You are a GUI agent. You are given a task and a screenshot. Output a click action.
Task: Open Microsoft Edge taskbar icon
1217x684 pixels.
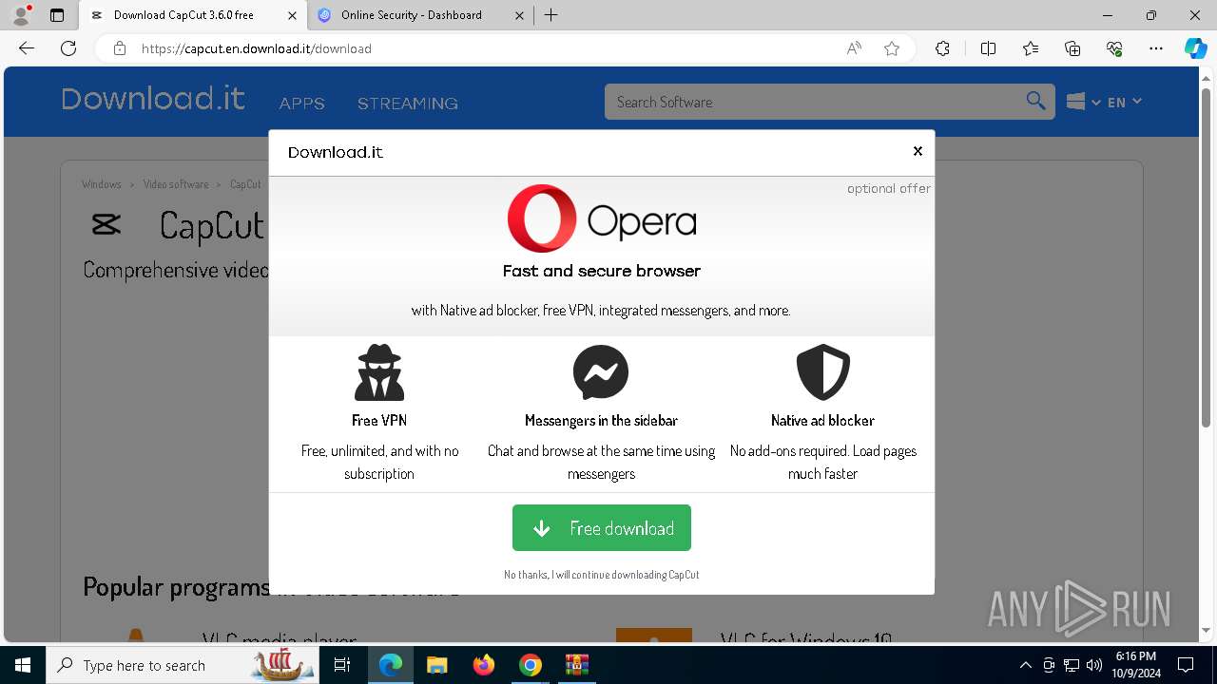click(391, 665)
